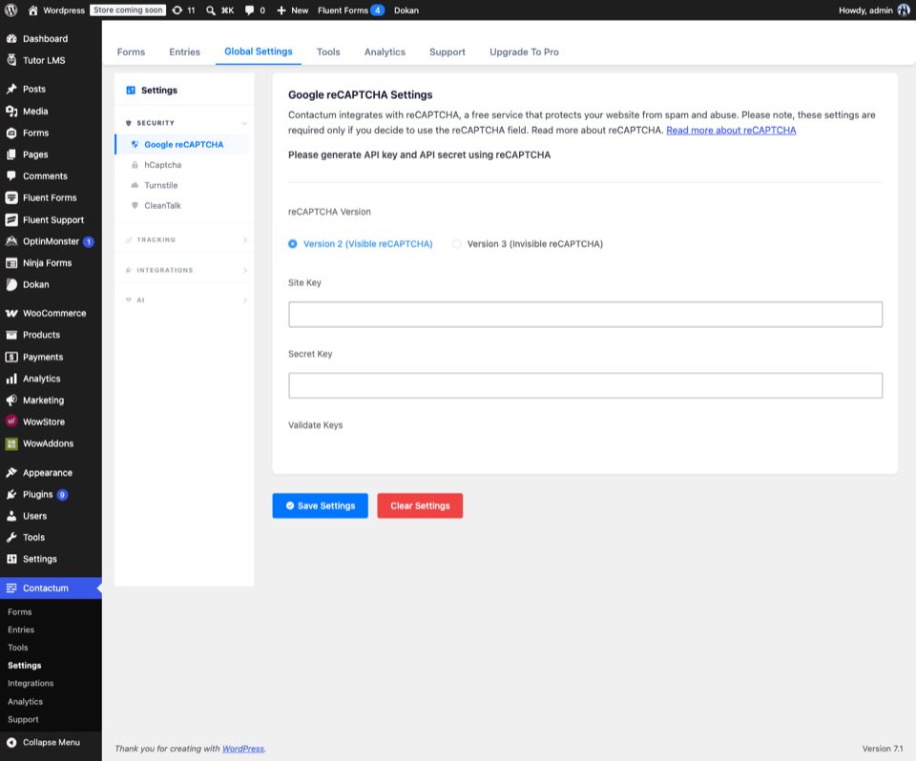Viewport: 916px width, 761px height.
Task: Switch to the Entries tab
Action: 184,52
